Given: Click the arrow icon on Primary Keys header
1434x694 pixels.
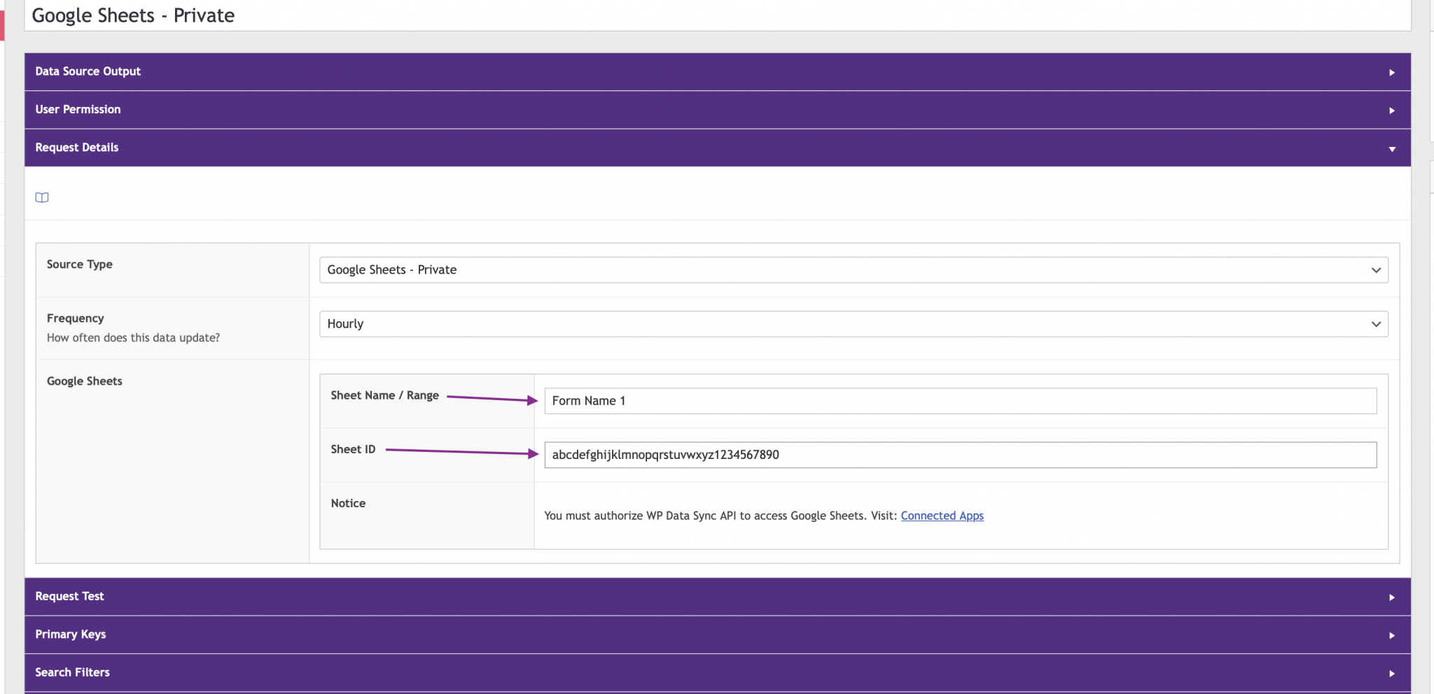Looking at the screenshot, I should pyautogui.click(x=1391, y=634).
